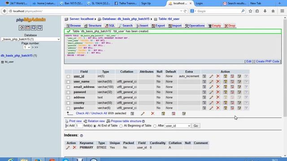This screenshot has width=287, height=161.
Task: Check the country field checkbox
Action: point(68,103)
